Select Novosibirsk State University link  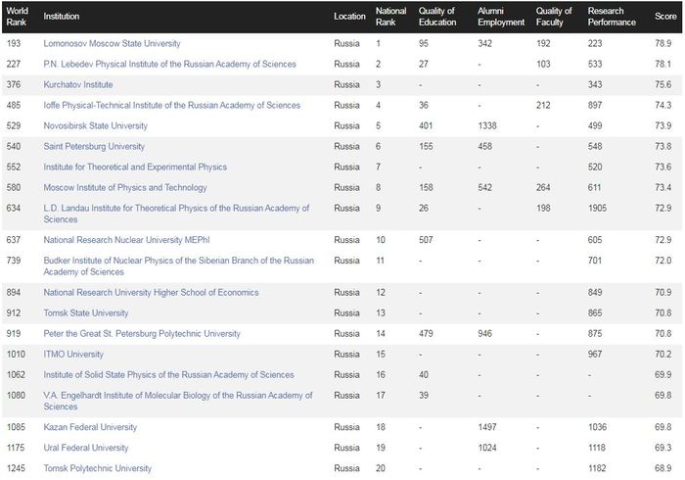(96, 126)
